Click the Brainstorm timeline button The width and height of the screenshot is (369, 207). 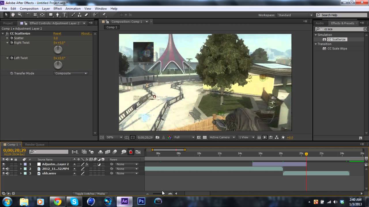coord(124,152)
